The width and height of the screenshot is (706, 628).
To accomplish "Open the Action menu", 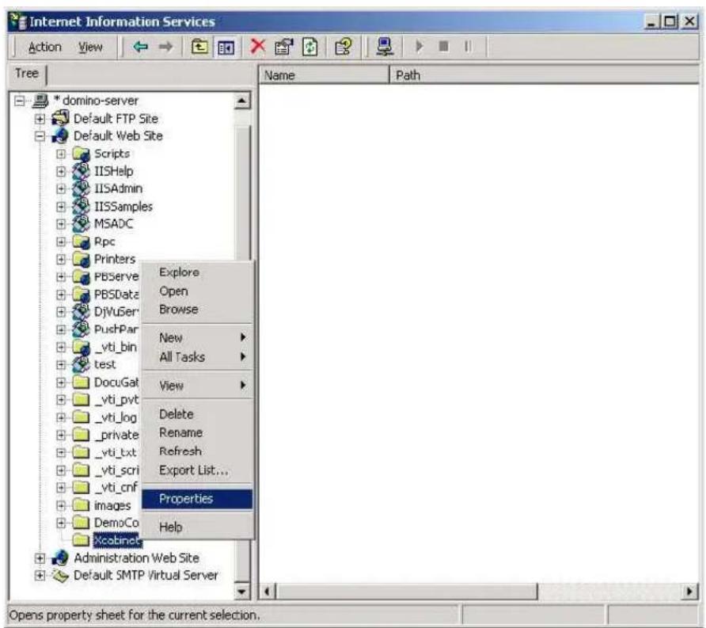I will (44, 47).
